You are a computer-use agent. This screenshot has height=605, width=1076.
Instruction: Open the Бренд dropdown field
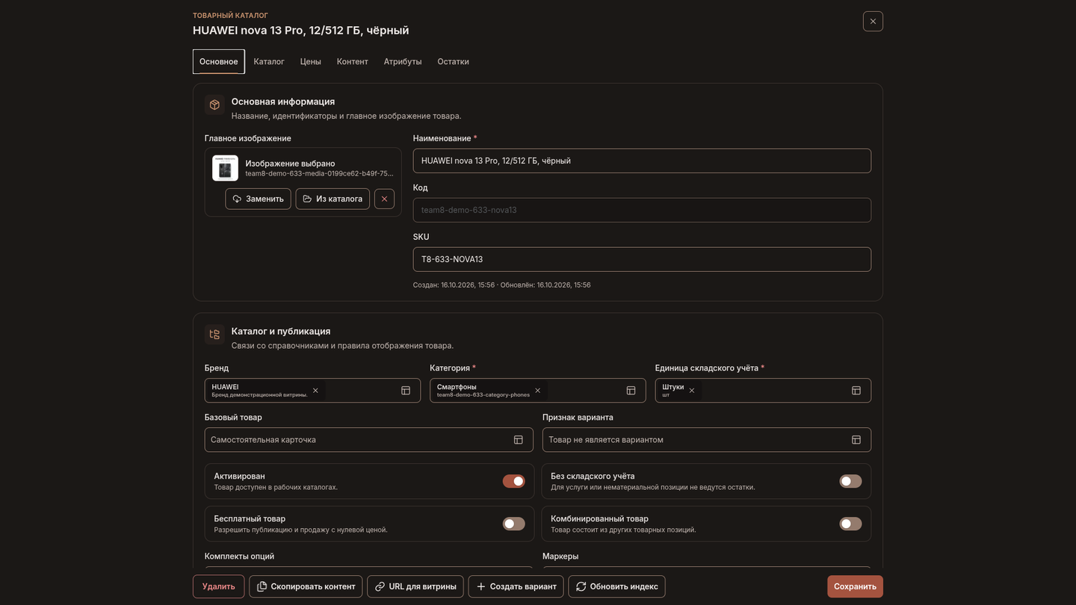coord(312,391)
